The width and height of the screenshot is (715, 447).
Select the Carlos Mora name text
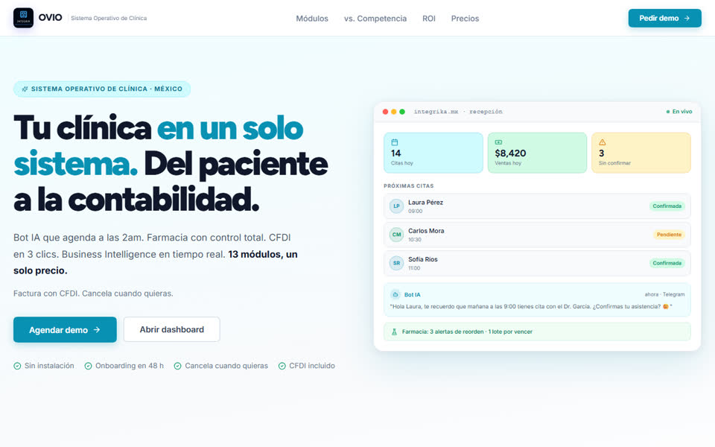(x=426, y=231)
